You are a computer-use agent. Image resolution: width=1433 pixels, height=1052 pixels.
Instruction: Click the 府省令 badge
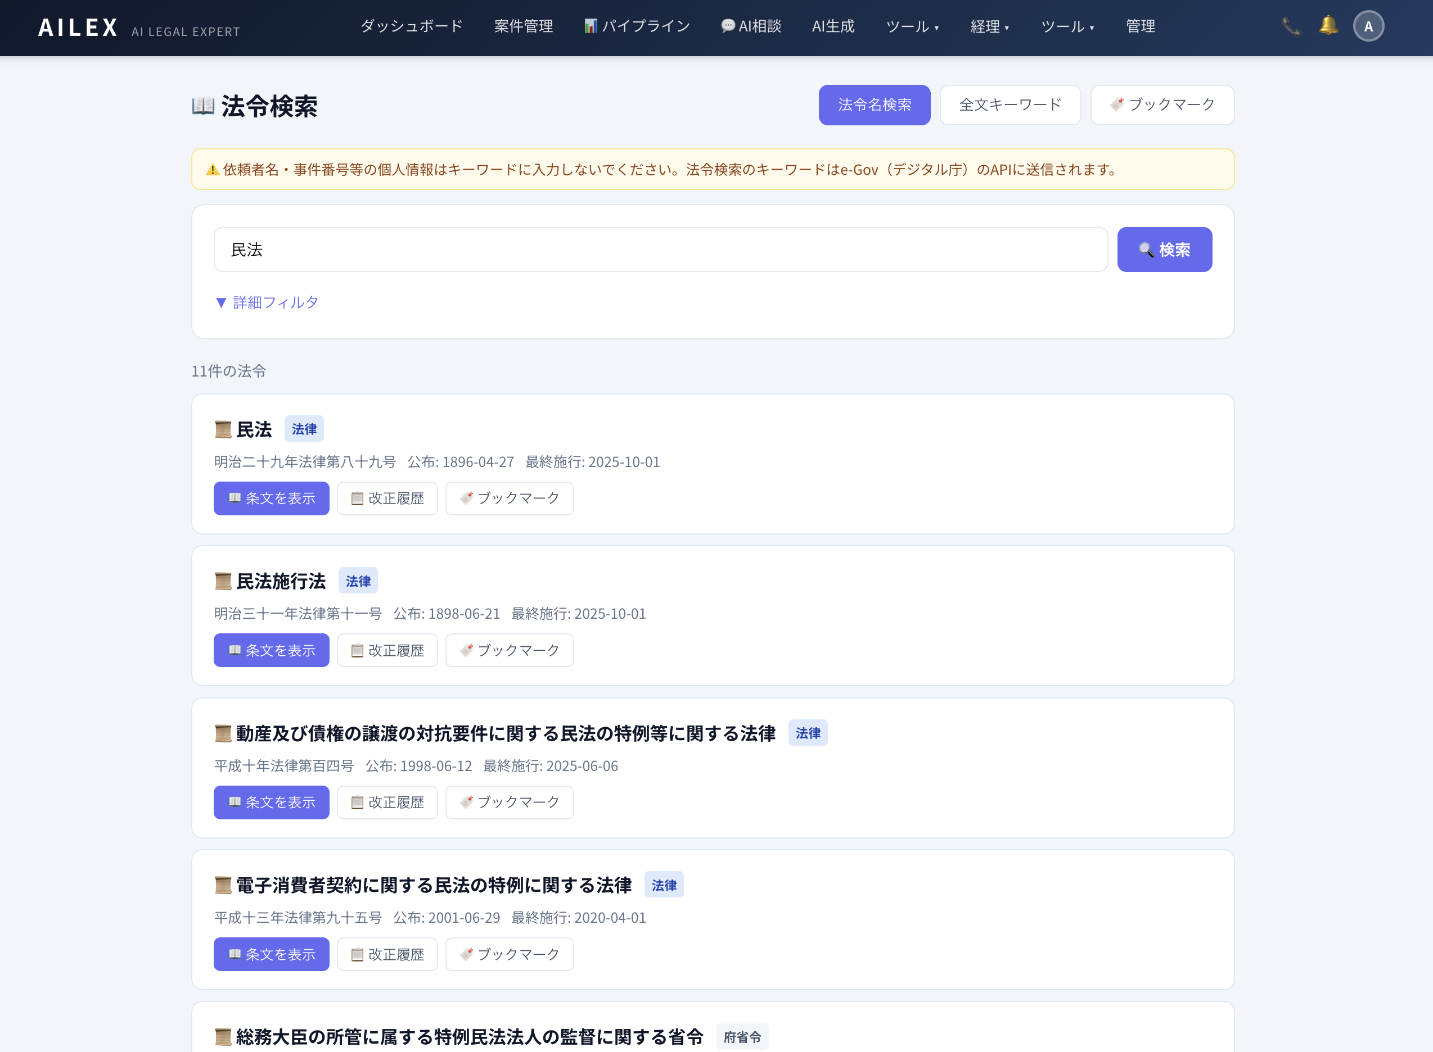pos(742,1037)
